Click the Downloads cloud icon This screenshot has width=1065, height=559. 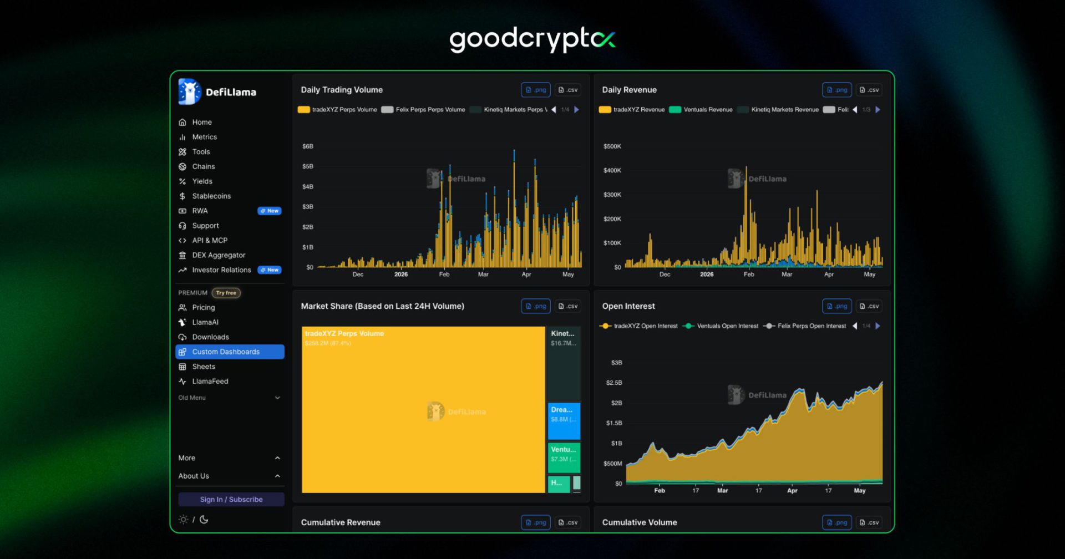(x=182, y=337)
